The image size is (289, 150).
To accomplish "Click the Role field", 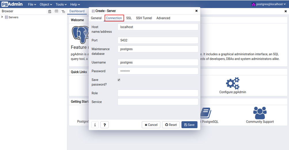I will point(158,93).
